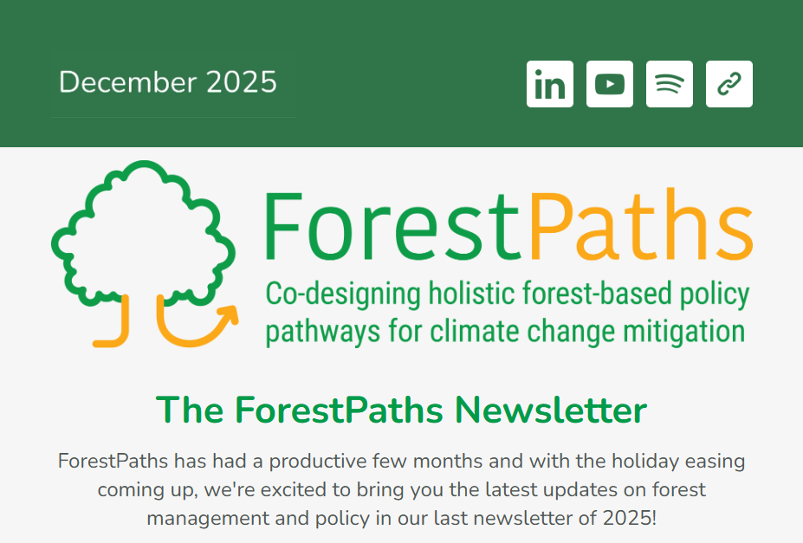Click the intro line starting "ForestPaths has had"

tap(401, 461)
